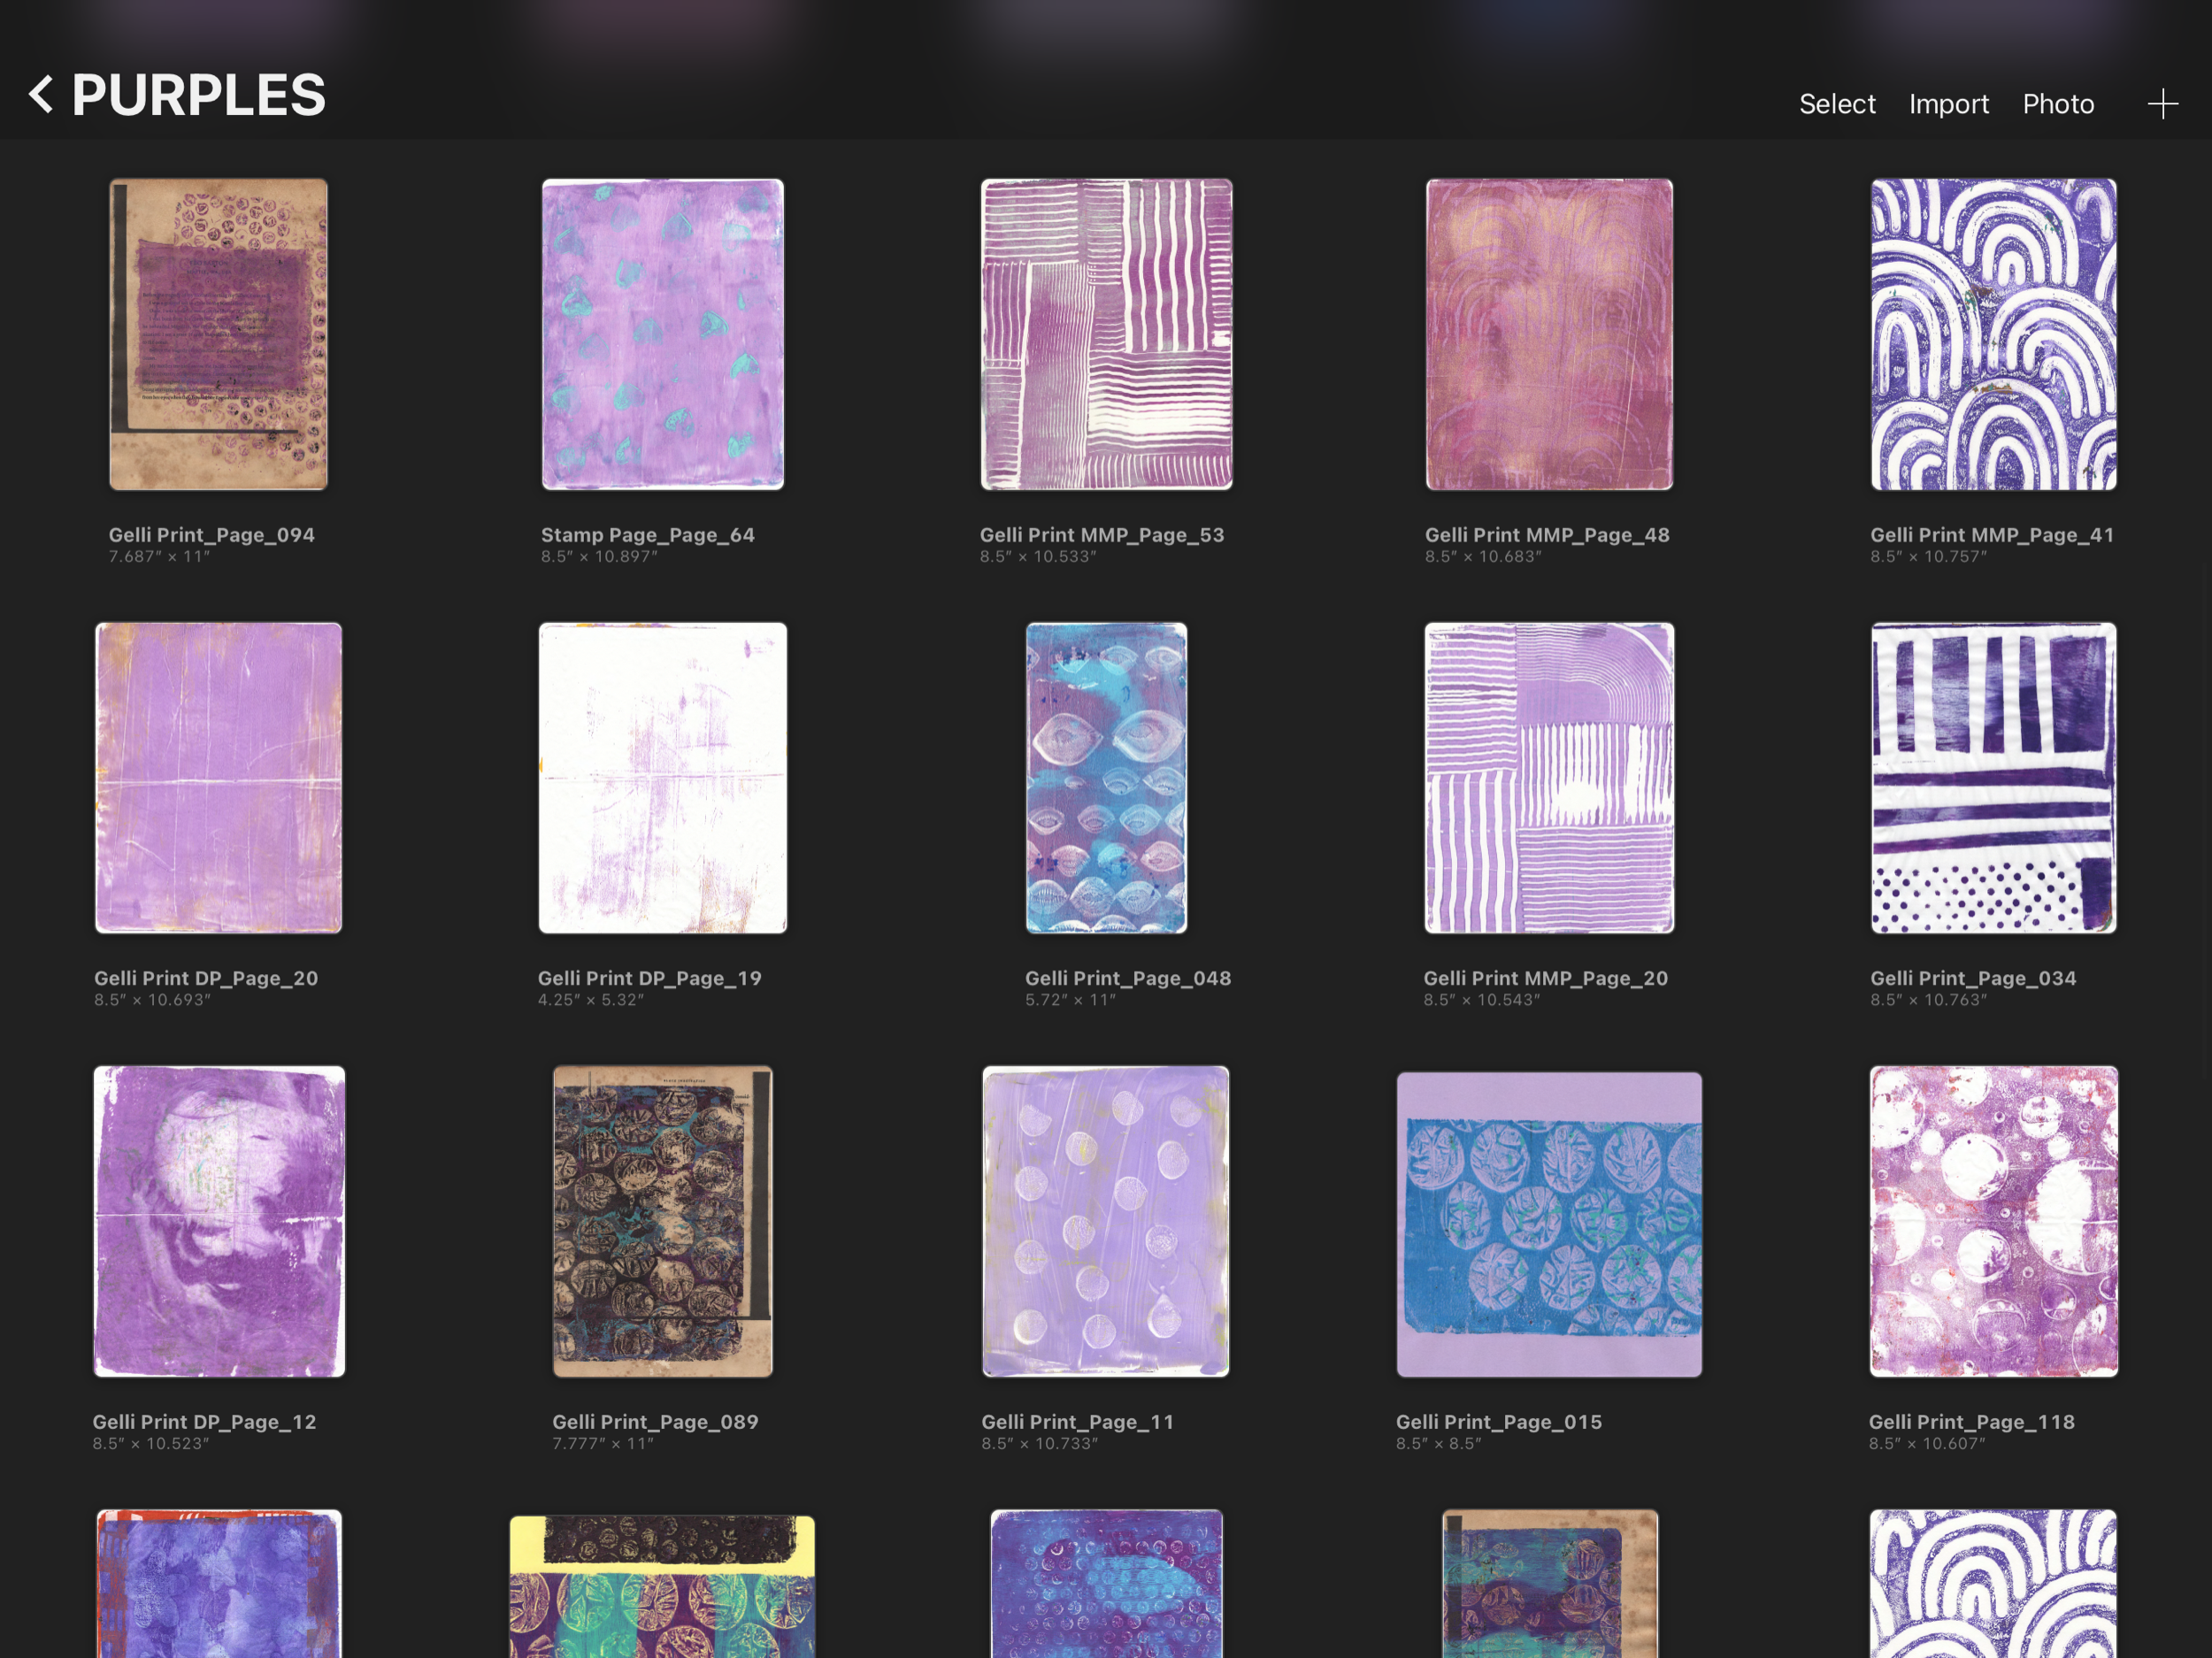Open Gelli Print_Page_048 blue eyes artwork
The width and height of the screenshot is (2212, 1658).
click(x=1106, y=778)
